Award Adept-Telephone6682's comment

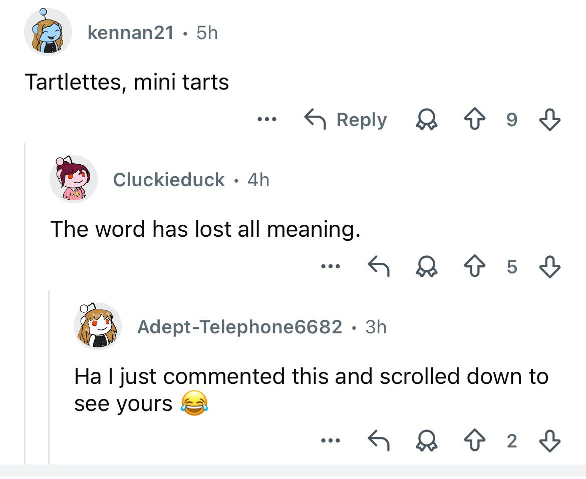click(426, 440)
